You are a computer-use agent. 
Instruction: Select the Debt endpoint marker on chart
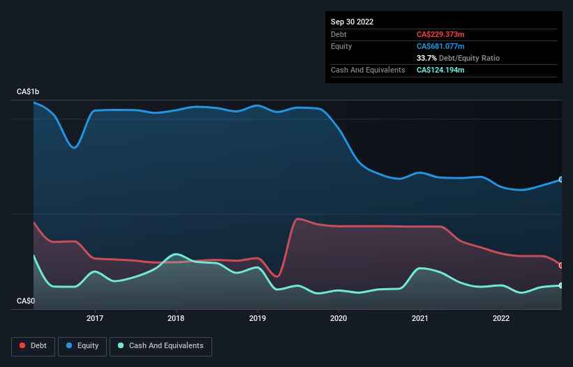click(561, 265)
